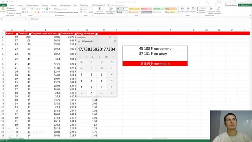Image resolution: width=252 pixels, height=142 pixels.
Task: Click the Save icon in Quick Access
Action: pyautogui.click(x=3, y=2)
